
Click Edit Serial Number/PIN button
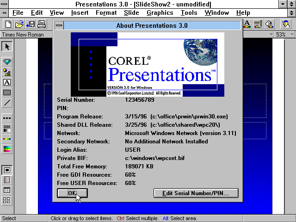[x=196, y=193]
